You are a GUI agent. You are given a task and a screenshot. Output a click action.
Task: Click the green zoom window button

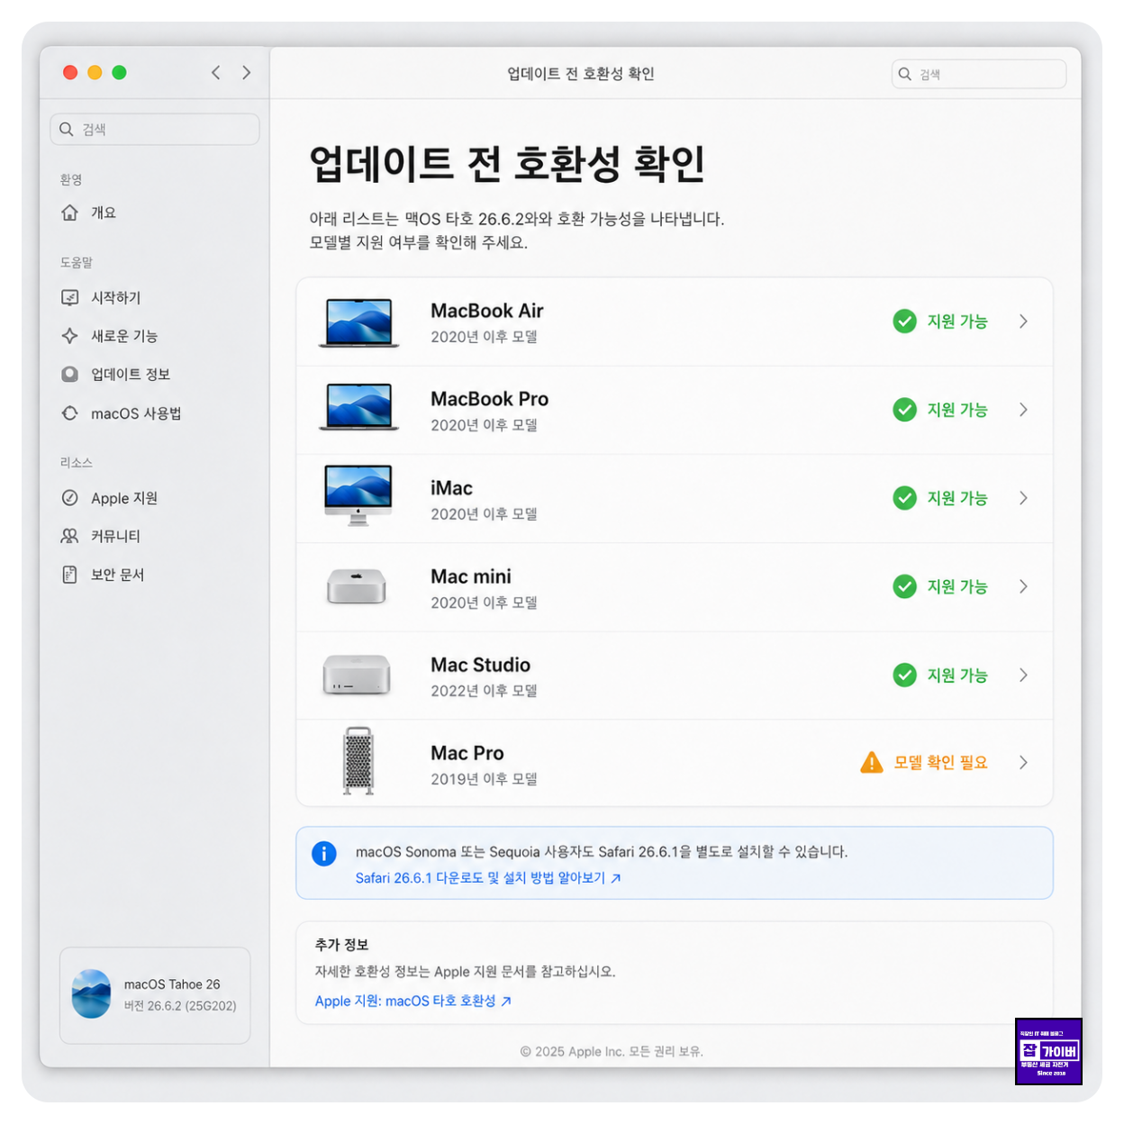coord(119,72)
